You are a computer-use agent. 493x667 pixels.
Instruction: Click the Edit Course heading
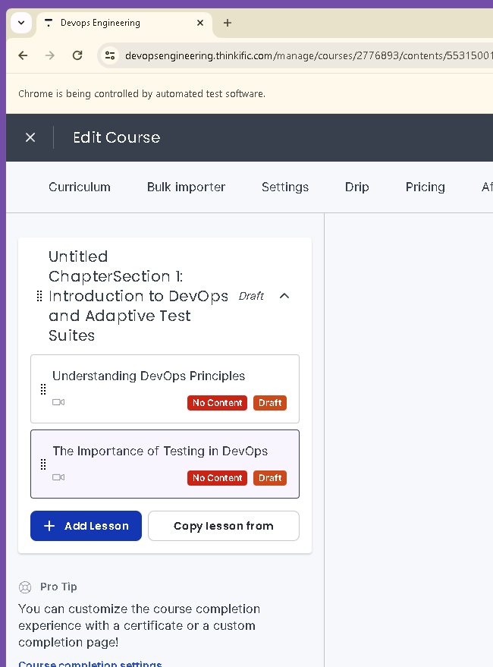pyautogui.click(x=117, y=137)
